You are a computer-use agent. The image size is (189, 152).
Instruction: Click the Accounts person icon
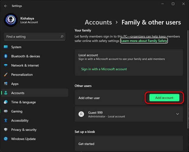(x=6, y=93)
